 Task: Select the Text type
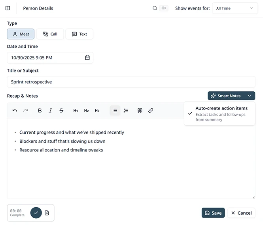(79, 34)
